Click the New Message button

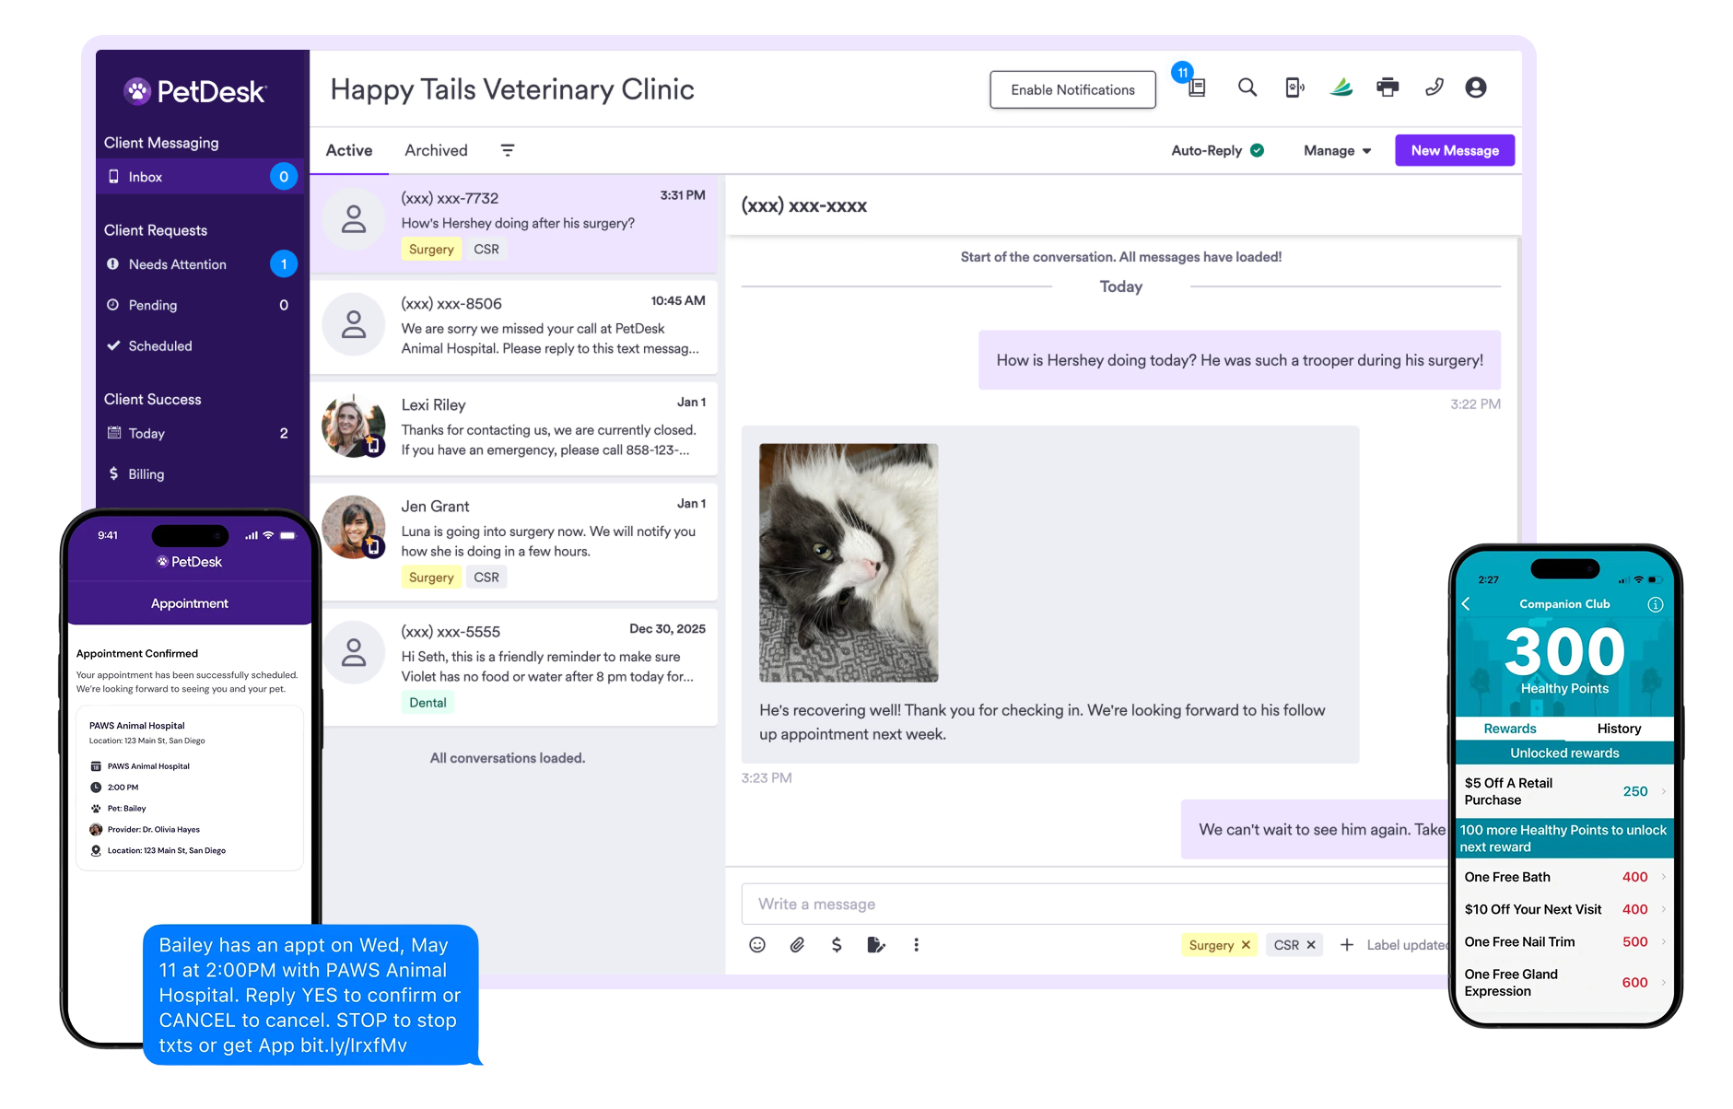(1455, 150)
